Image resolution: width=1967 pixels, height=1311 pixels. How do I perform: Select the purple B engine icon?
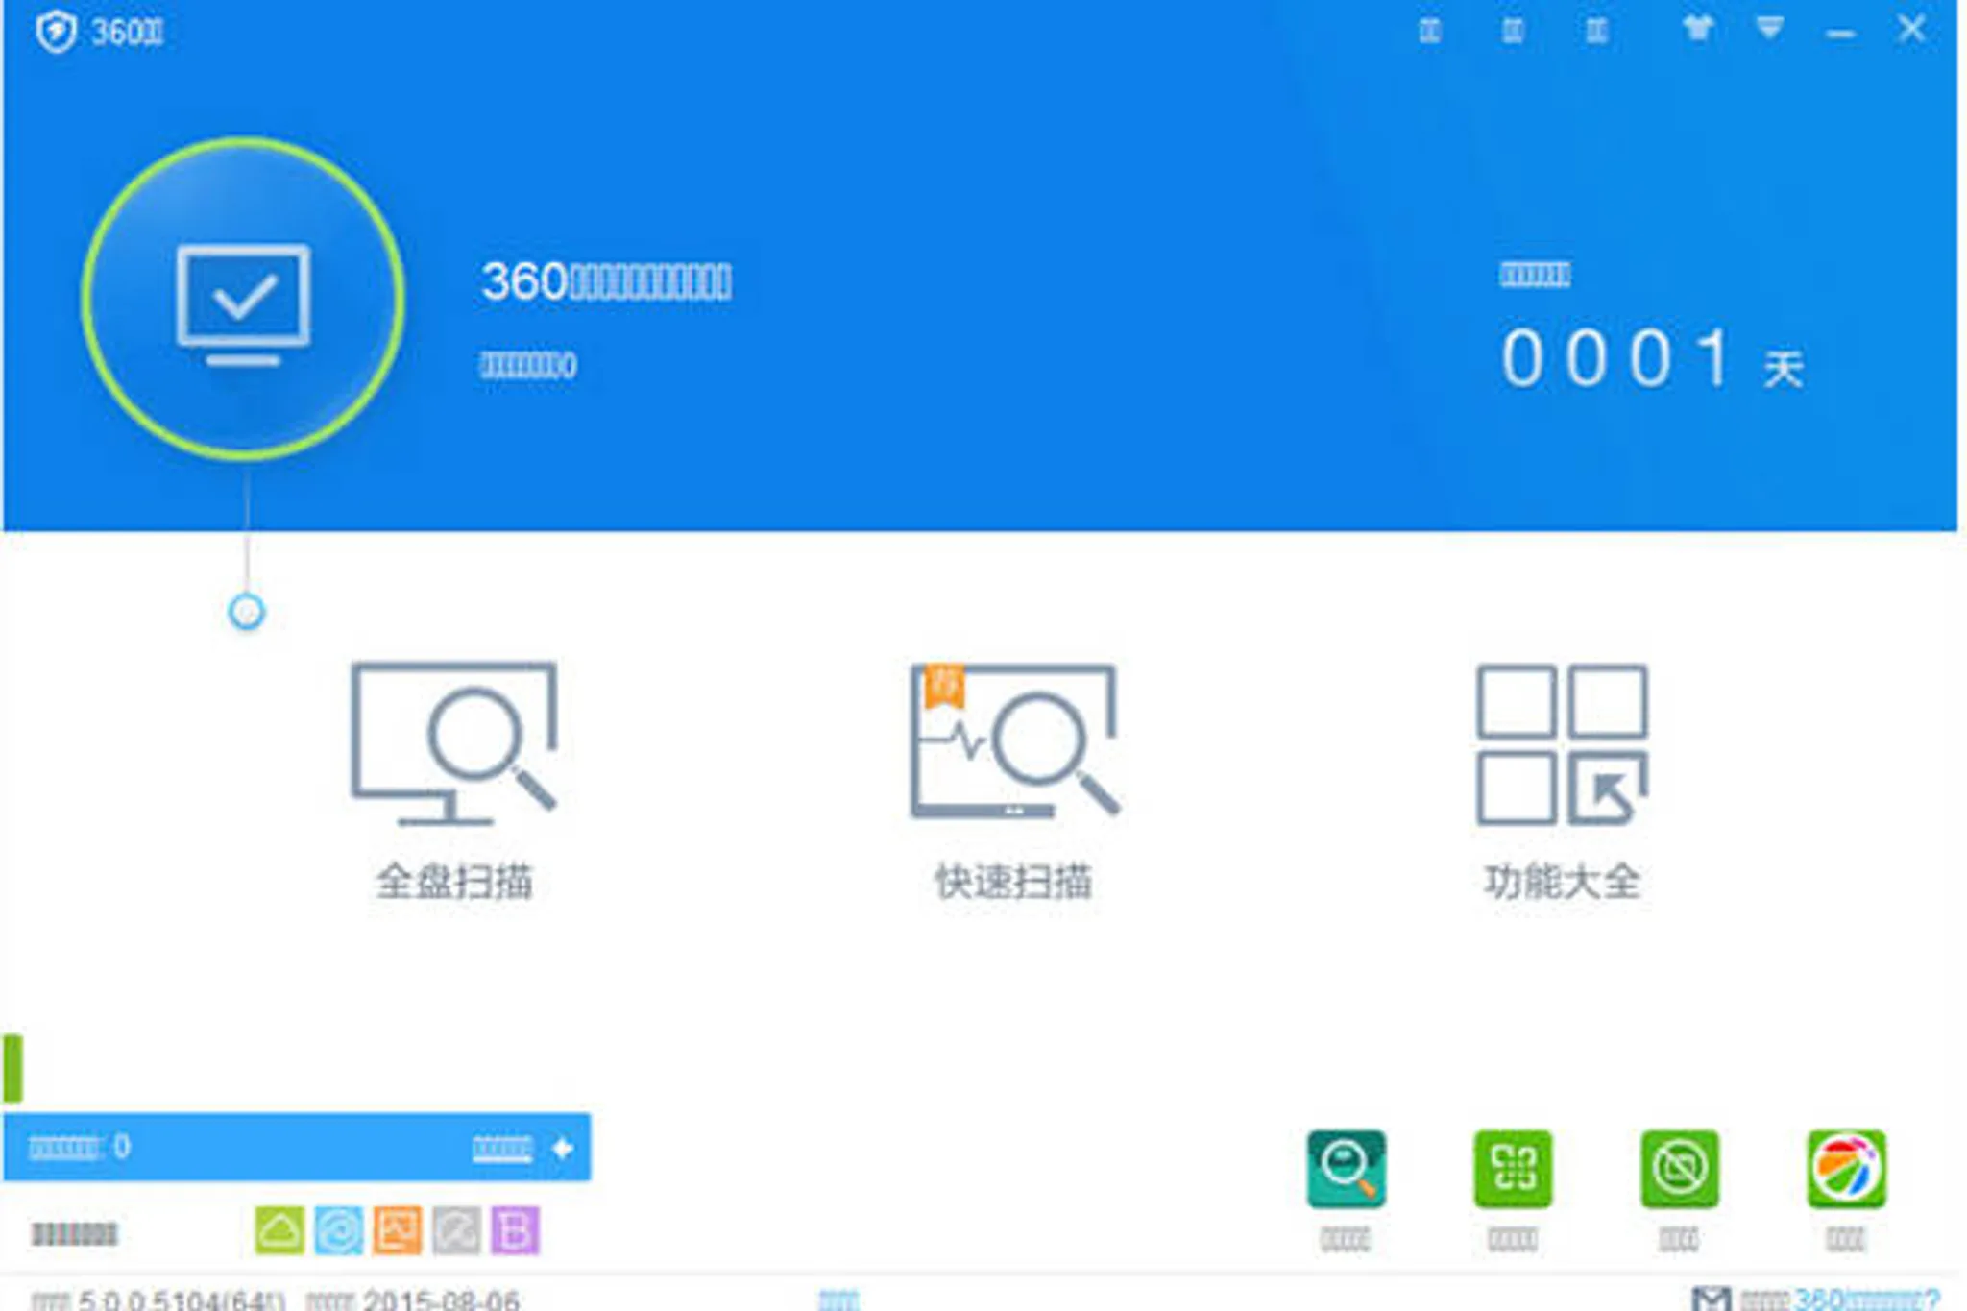[x=516, y=1230]
